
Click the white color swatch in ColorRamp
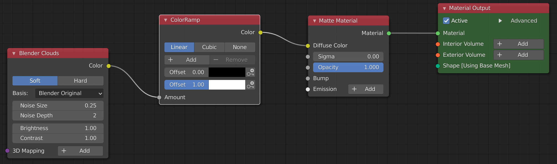(x=227, y=85)
